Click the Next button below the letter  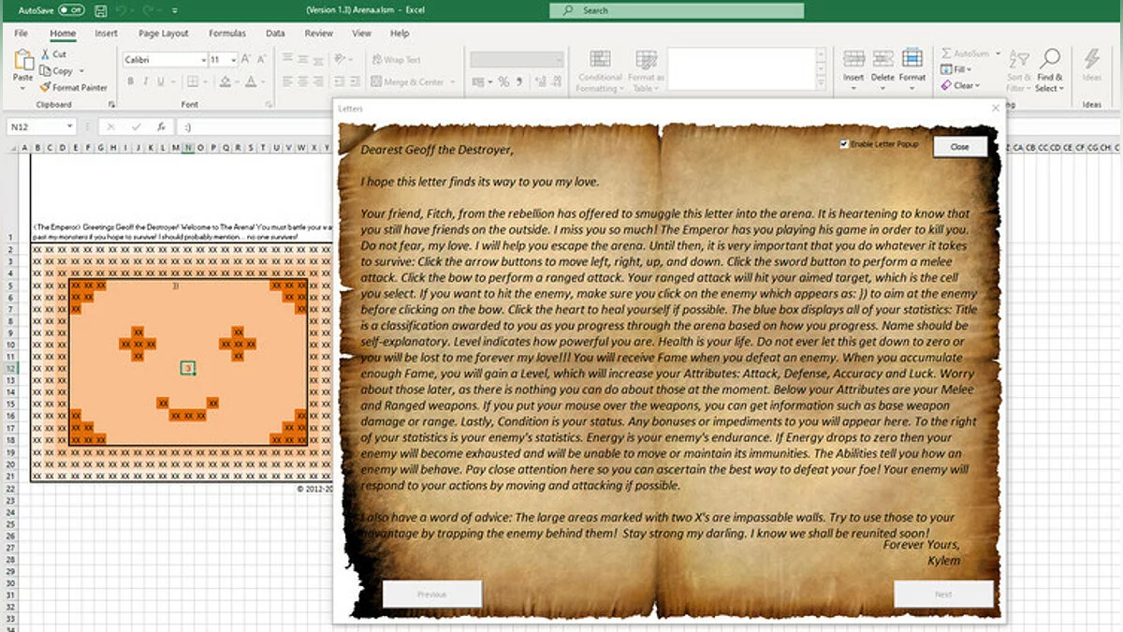point(943,594)
